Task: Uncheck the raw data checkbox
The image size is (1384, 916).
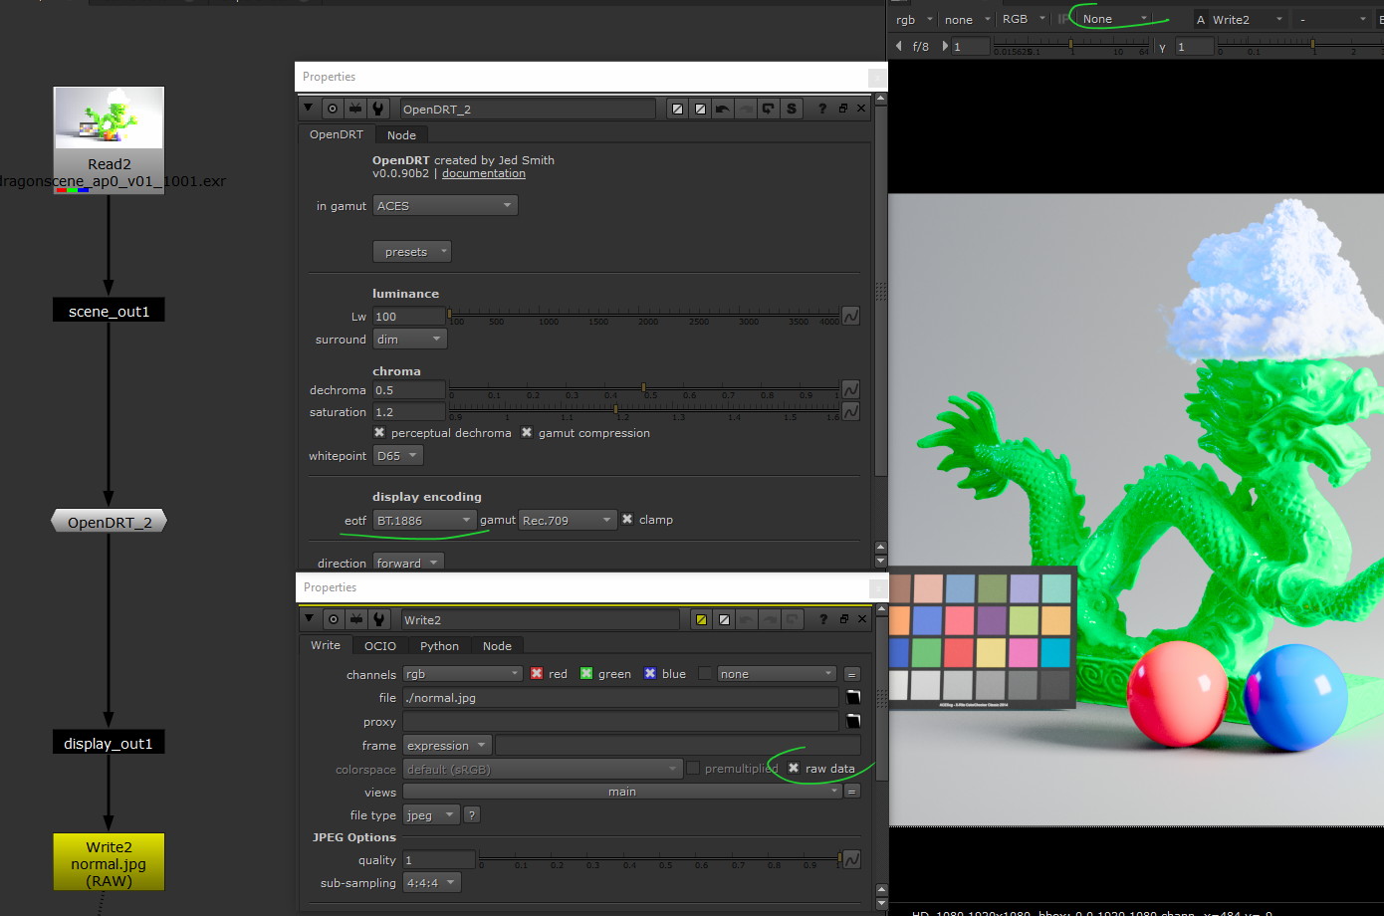Action: pos(794,768)
